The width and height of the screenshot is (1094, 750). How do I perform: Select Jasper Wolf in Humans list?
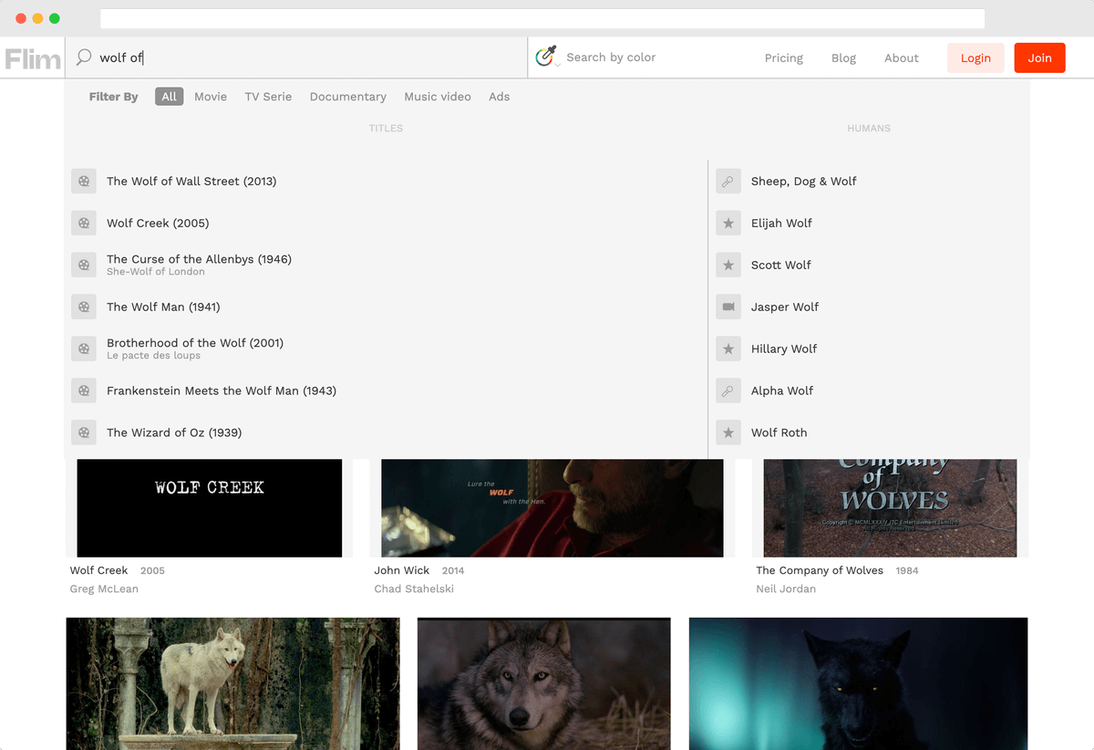tap(785, 307)
